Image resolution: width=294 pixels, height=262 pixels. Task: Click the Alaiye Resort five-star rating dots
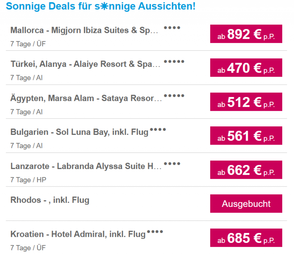coord(174,61)
